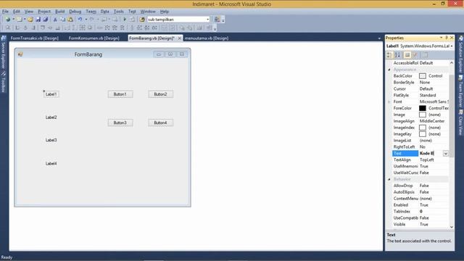464x261 pixels.
Task: Click the New Project toolbar icon
Action: click(8, 20)
